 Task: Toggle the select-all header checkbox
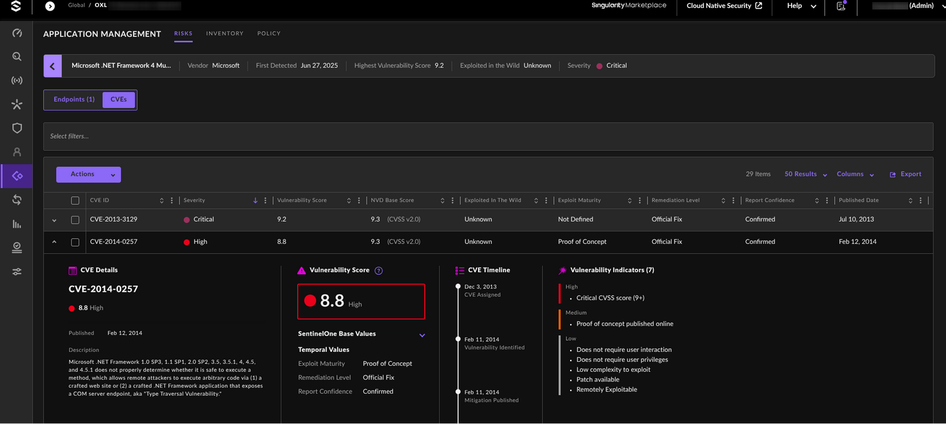pyautogui.click(x=75, y=200)
